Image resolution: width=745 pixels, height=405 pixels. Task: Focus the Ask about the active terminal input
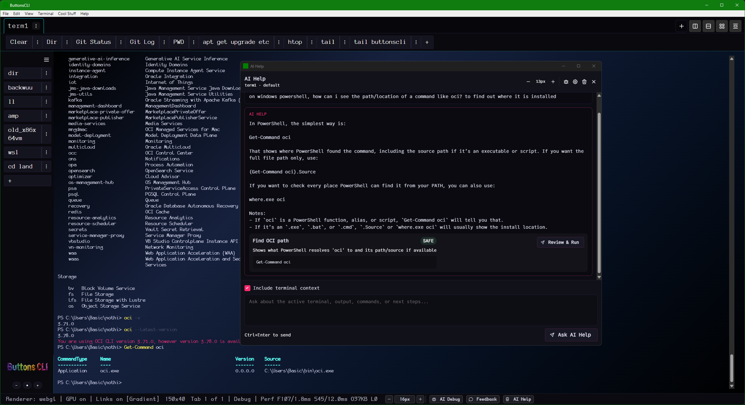coord(421,310)
